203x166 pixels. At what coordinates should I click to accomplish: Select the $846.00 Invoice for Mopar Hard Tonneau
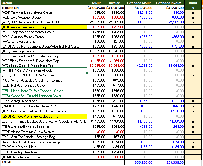coord(115,91)
